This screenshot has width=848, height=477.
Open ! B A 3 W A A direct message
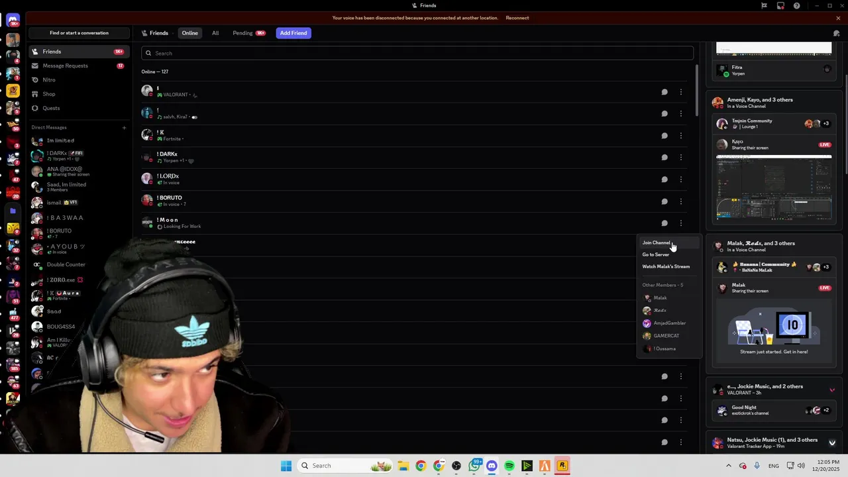tap(78, 218)
